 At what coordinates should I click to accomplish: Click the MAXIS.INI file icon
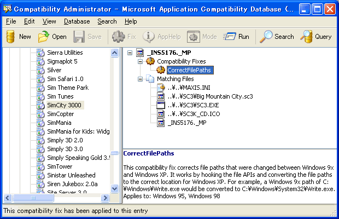pyautogui.click(x=161, y=88)
